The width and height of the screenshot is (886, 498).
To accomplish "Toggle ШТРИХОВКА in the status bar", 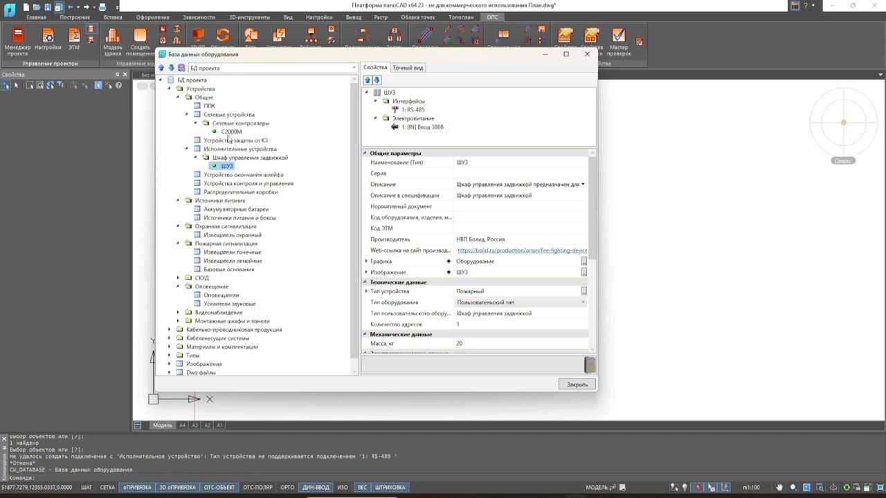I will tap(390, 488).
